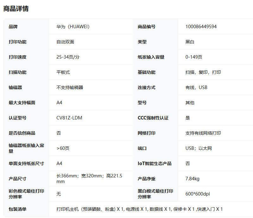Select the packing list starting 打印机主机
253x218 pixels.
[139, 209]
